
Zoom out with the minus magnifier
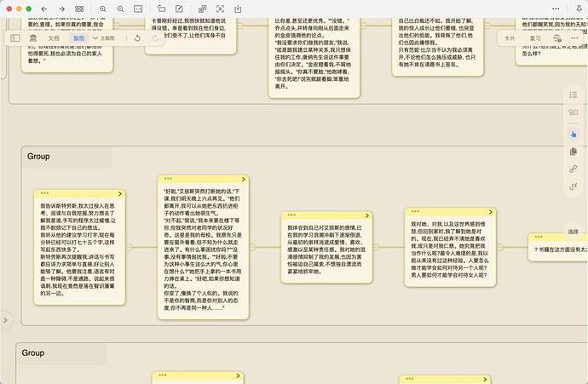[x=120, y=9]
